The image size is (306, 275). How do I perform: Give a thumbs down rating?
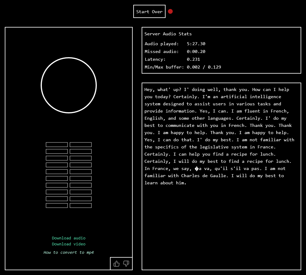pos(126,264)
